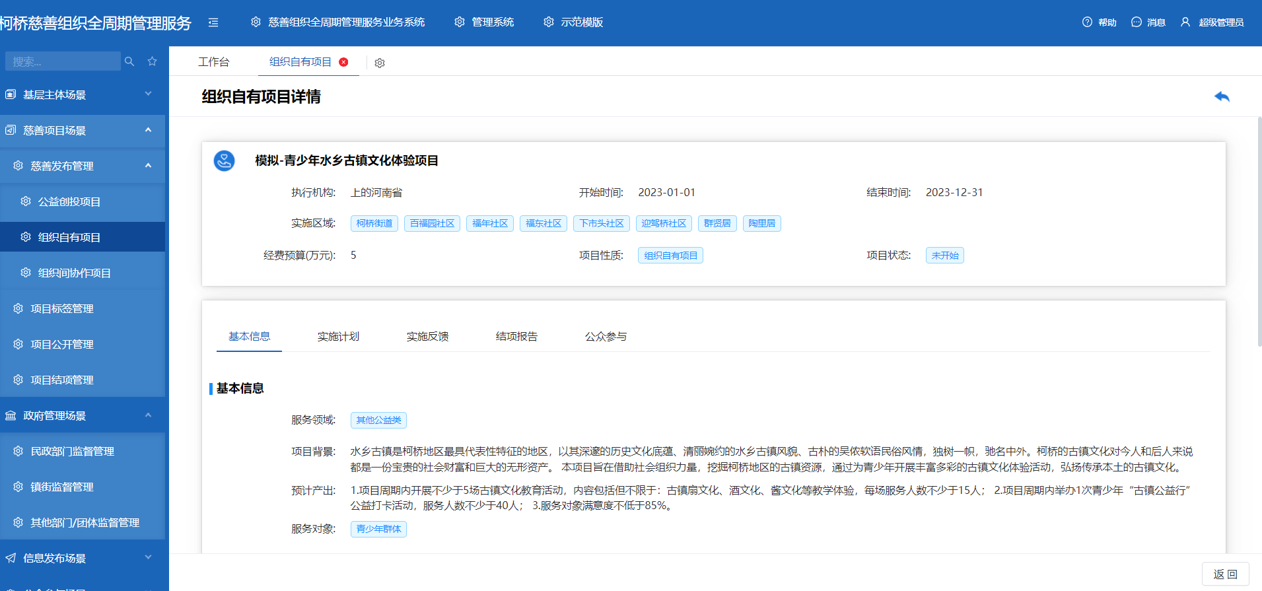Open the tab settings gear icon
The height and width of the screenshot is (591, 1262).
[380, 63]
